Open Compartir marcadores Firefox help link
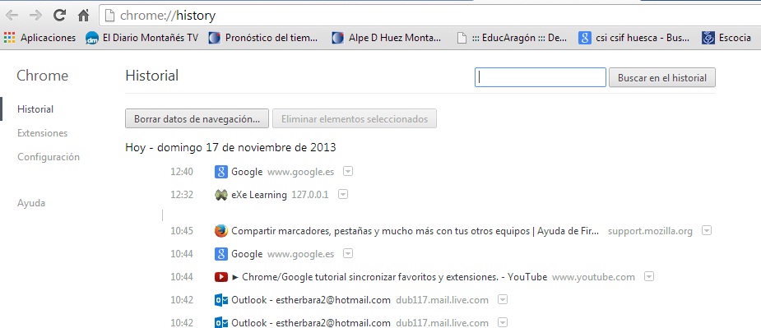Image resolution: width=761 pixels, height=328 pixels. point(415,231)
